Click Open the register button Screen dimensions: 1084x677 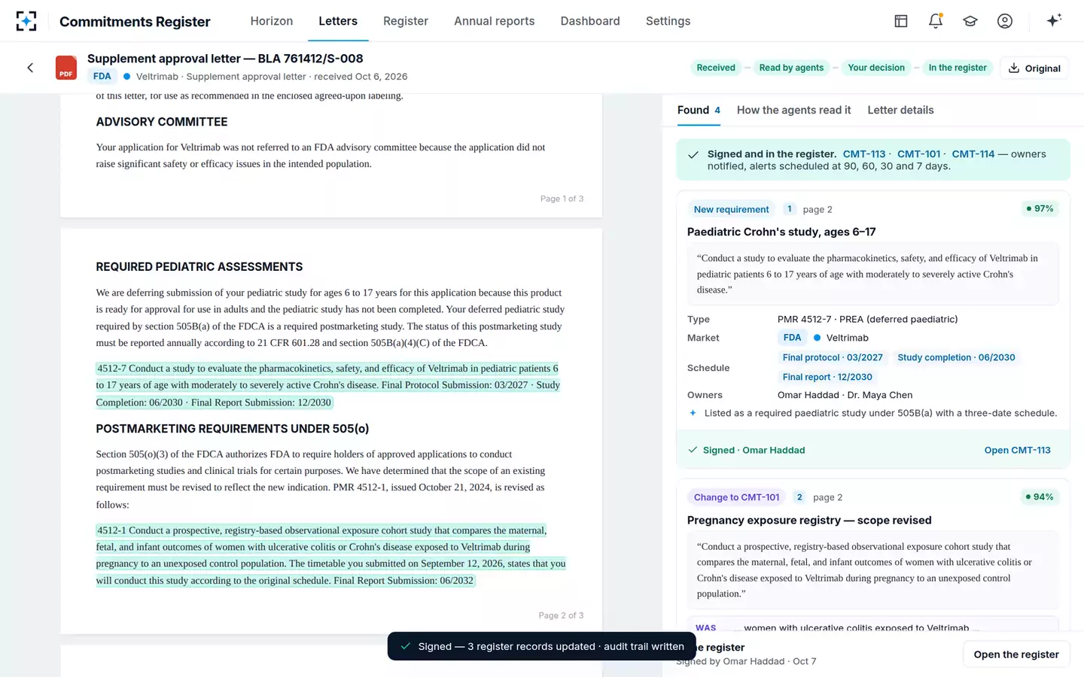[1016, 654]
